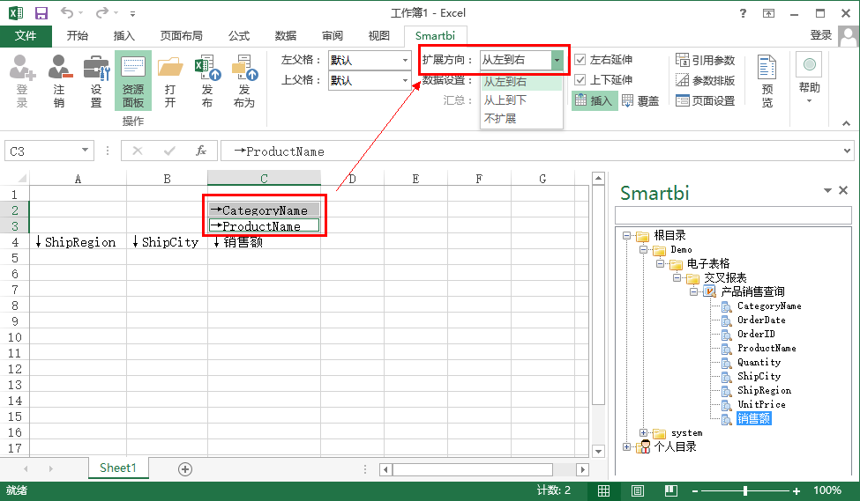Click the preview (预览) icon
The height and width of the screenshot is (501, 860).
pyautogui.click(x=767, y=80)
